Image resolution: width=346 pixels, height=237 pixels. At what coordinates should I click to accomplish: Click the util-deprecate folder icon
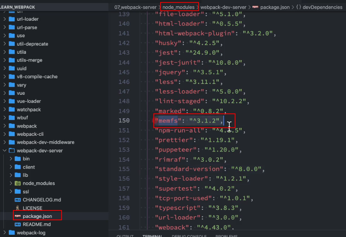pos(12,44)
